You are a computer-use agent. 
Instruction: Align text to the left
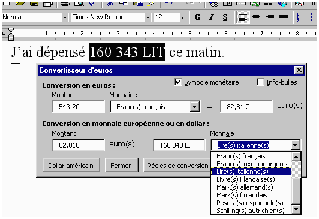point(242,17)
